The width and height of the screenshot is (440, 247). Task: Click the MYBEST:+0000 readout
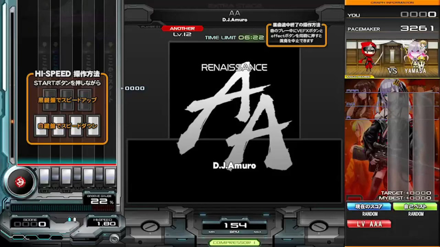405,198
